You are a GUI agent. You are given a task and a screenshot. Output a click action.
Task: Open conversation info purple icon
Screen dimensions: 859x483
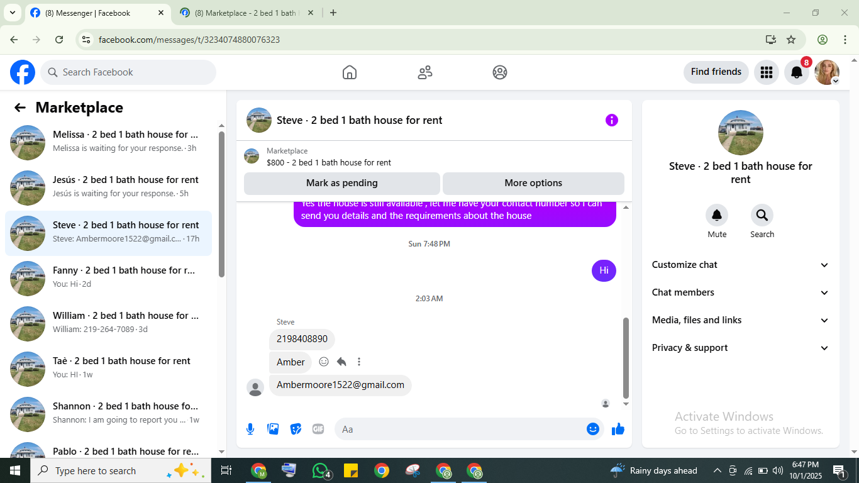coord(612,120)
